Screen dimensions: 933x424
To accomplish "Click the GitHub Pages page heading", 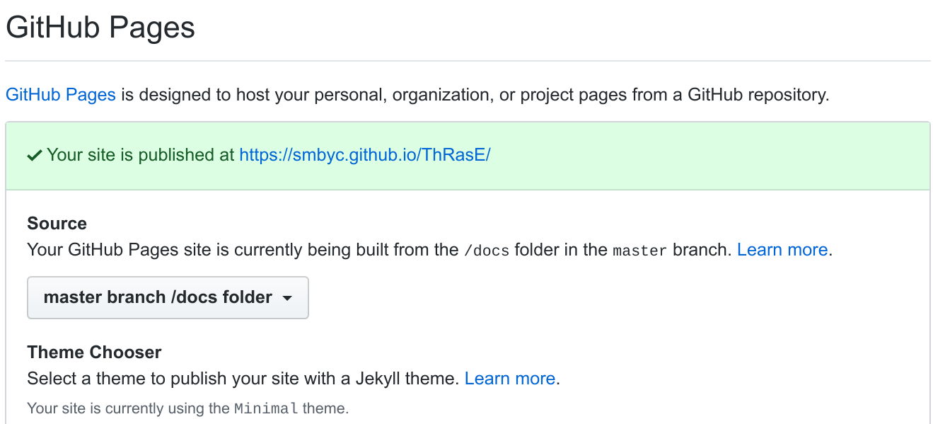I will pyautogui.click(x=100, y=27).
